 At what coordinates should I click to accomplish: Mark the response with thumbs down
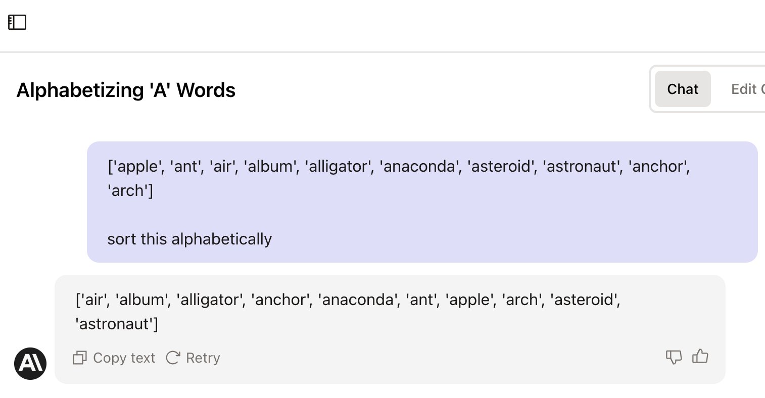(674, 357)
